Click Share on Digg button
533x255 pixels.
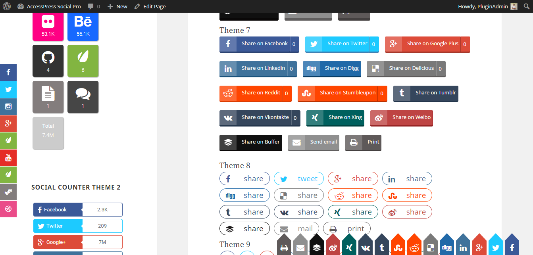tap(332, 69)
